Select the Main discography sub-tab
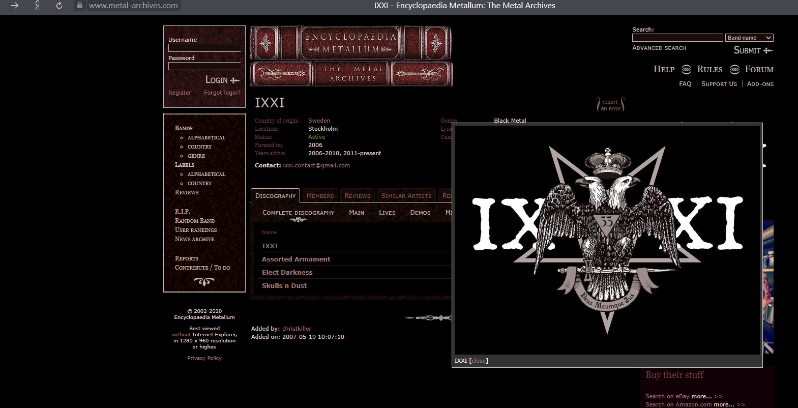The image size is (798, 408). [357, 213]
